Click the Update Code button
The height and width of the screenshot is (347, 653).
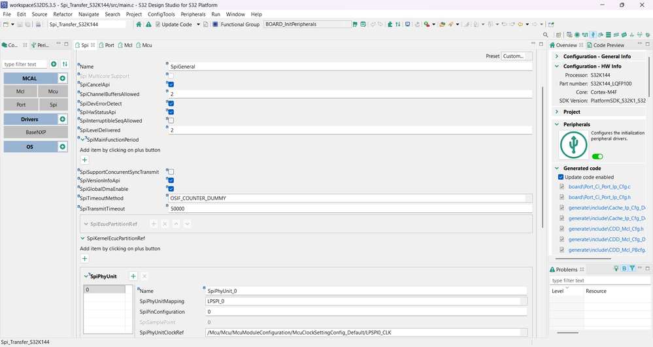(x=174, y=24)
